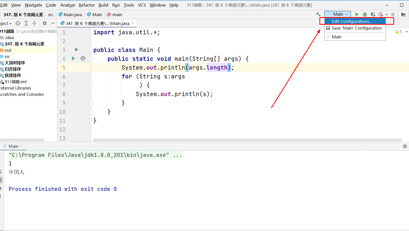The height and width of the screenshot is (231, 409).
Task: Select the 347. 前 K 个高频元素 module
Action: pyautogui.click(x=24, y=44)
